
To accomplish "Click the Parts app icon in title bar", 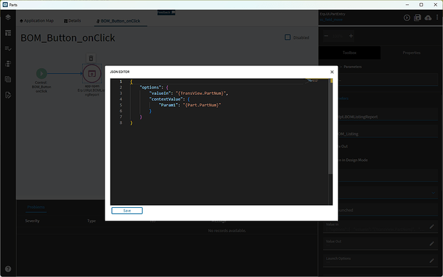I will [x=5, y=4].
